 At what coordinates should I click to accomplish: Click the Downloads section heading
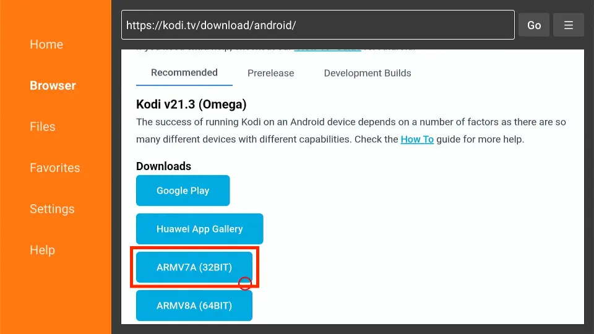coord(163,166)
